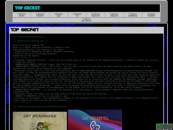Click the BEGIN REPORT marker text
Screen dimensions: 173x130
coord(20,58)
